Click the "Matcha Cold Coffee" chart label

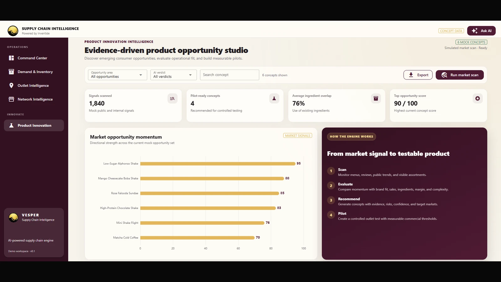(x=126, y=238)
